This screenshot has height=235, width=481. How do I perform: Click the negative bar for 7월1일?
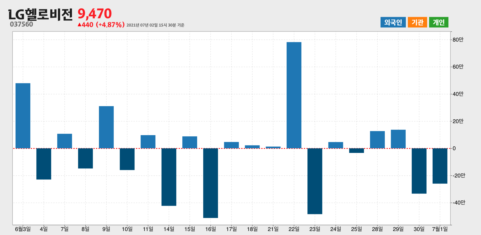tap(440, 166)
